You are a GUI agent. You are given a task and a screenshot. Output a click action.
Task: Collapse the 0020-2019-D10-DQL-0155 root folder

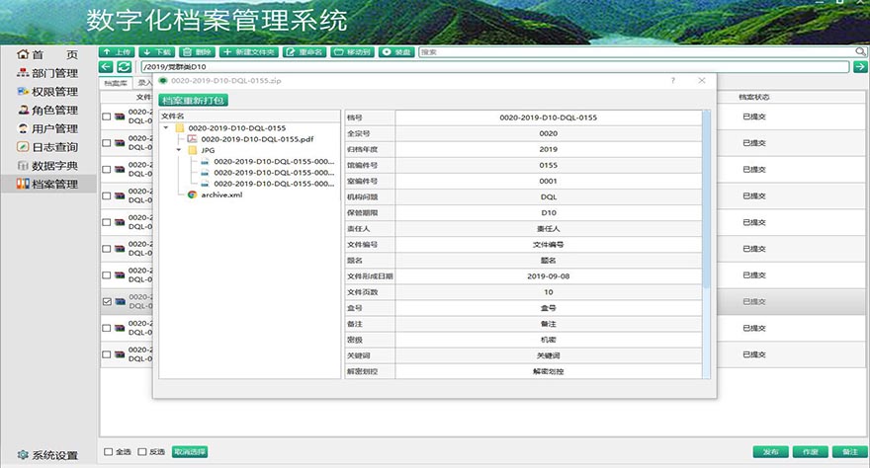[166, 128]
